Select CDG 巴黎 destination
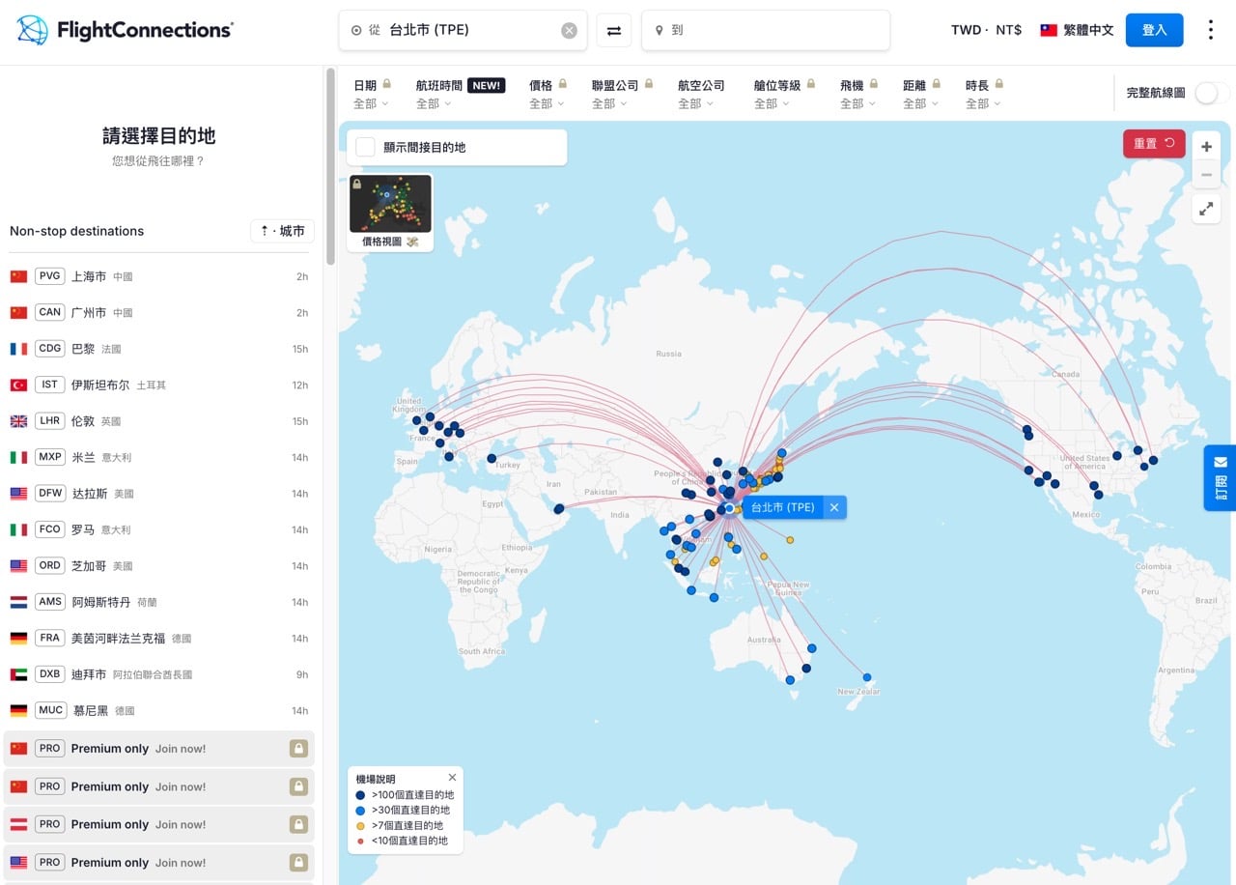Image resolution: width=1236 pixels, height=885 pixels. click(159, 349)
